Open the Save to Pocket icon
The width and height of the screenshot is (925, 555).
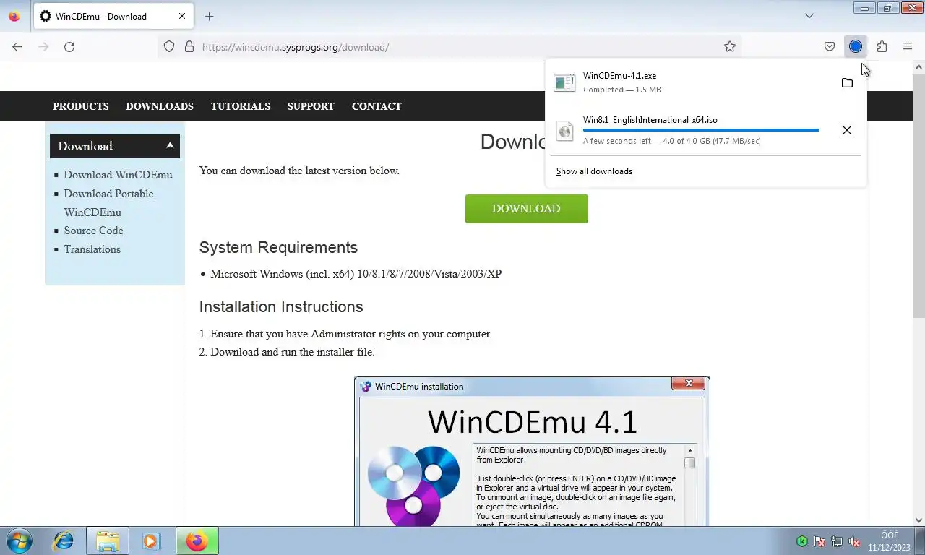[x=830, y=47]
